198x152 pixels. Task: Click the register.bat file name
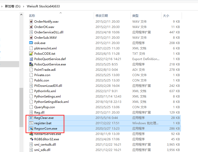pos(43,123)
